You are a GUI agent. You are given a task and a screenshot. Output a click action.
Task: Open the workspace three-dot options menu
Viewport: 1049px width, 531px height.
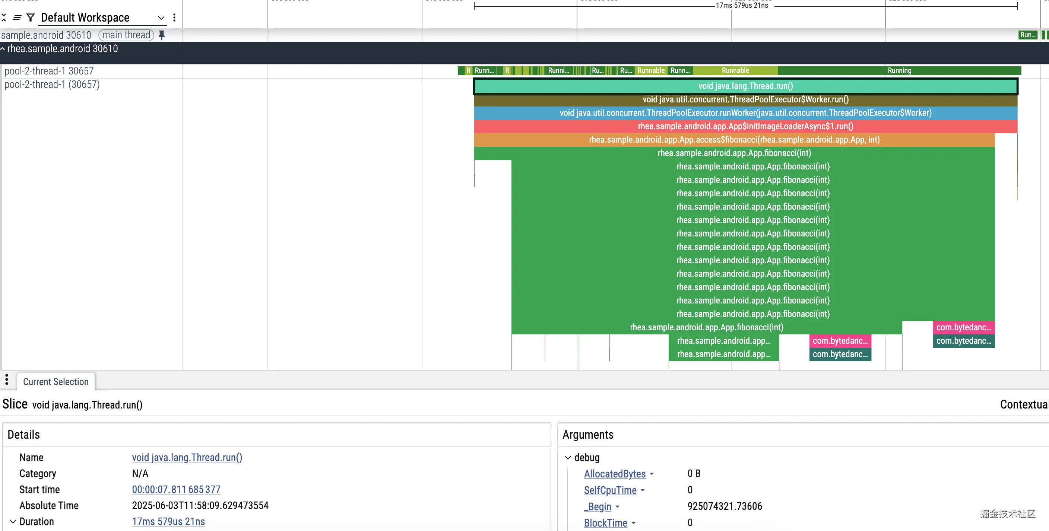174,18
